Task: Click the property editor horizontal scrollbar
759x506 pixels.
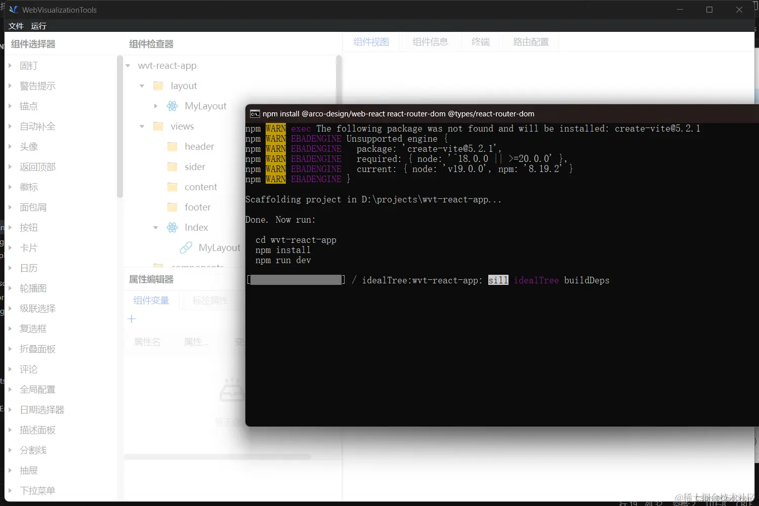Action: click(x=218, y=456)
